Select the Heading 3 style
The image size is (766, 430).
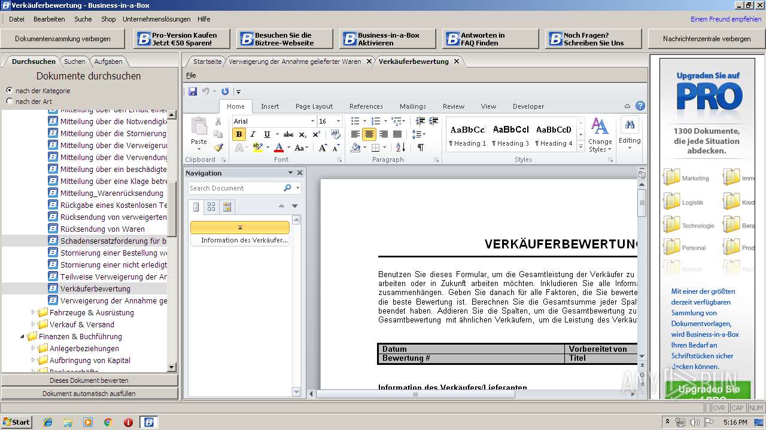tap(511, 135)
